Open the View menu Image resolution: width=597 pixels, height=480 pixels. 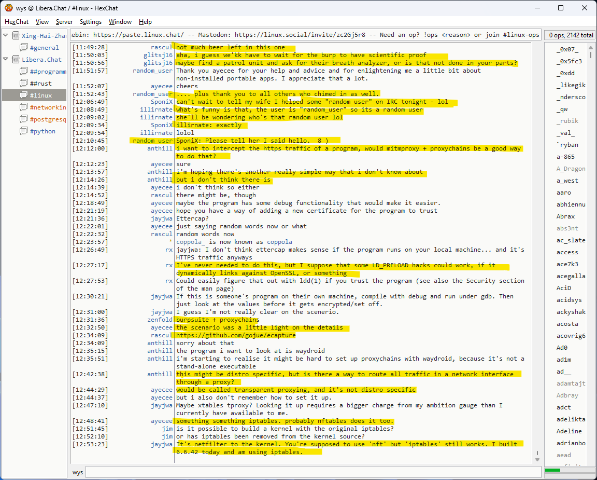42,22
